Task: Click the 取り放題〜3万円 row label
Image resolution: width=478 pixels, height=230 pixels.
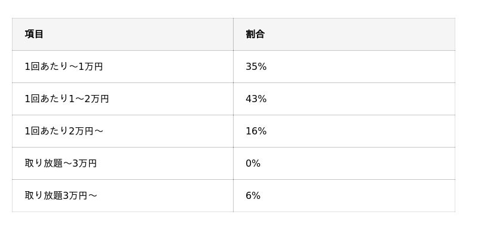Action: [61, 164]
